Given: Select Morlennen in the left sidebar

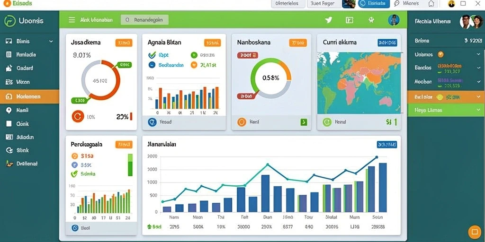Looking at the screenshot, I should [29, 96].
